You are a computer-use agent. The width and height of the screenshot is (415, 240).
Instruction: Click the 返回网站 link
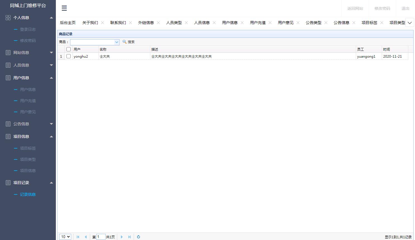tap(355, 8)
